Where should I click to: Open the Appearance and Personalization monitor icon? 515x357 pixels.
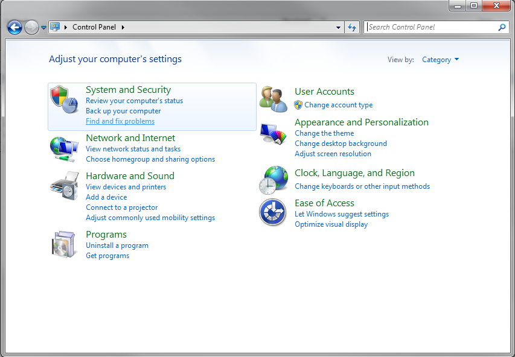tap(273, 133)
